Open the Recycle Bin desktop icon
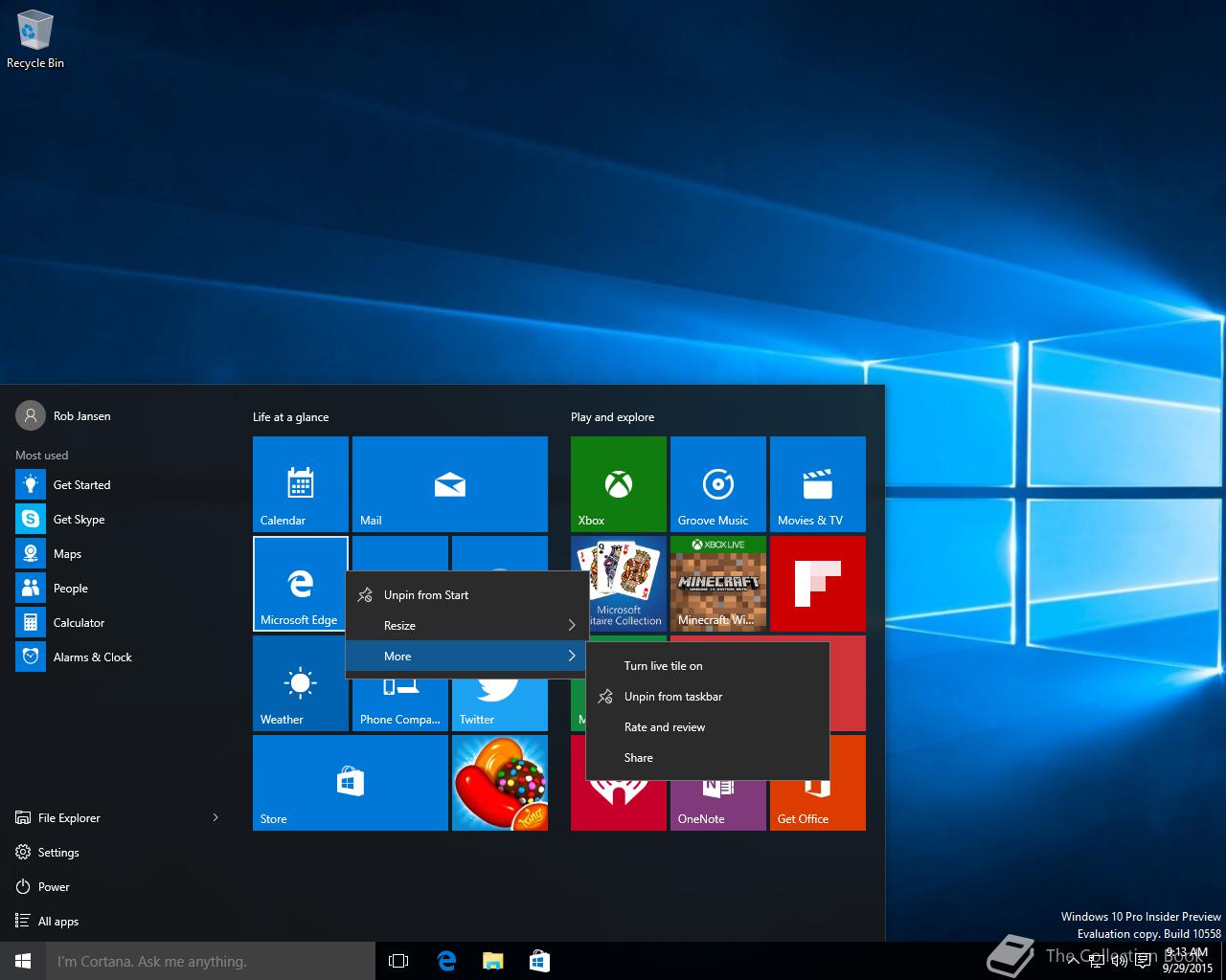The height and width of the screenshot is (980, 1226). (x=35, y=39)
